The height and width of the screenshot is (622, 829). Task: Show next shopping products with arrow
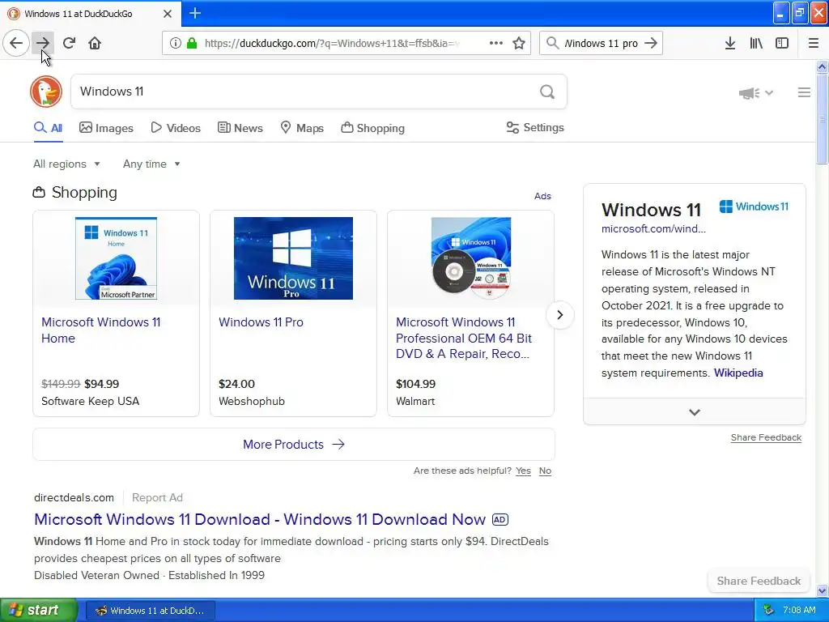pos(560,315)
